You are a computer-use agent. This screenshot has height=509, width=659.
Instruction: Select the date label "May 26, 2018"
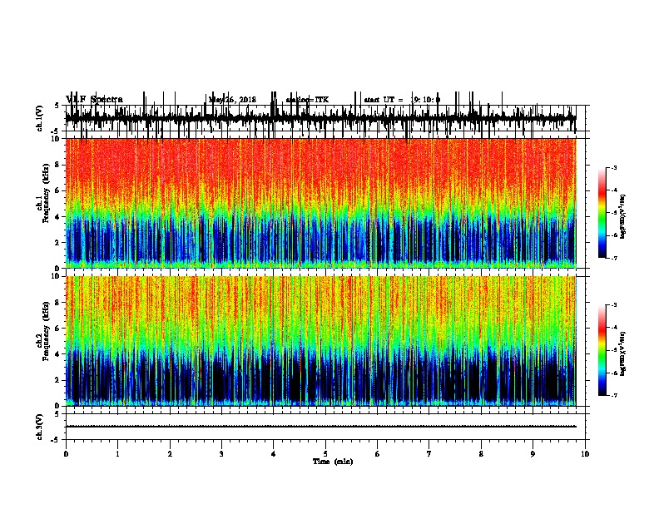[x=232, y=100]
